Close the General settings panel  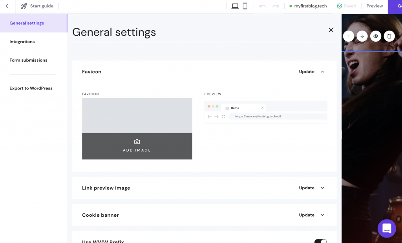(331, 30)
